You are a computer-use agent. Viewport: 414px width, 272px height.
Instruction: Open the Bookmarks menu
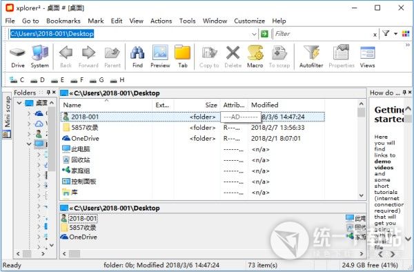coord(63,21)
